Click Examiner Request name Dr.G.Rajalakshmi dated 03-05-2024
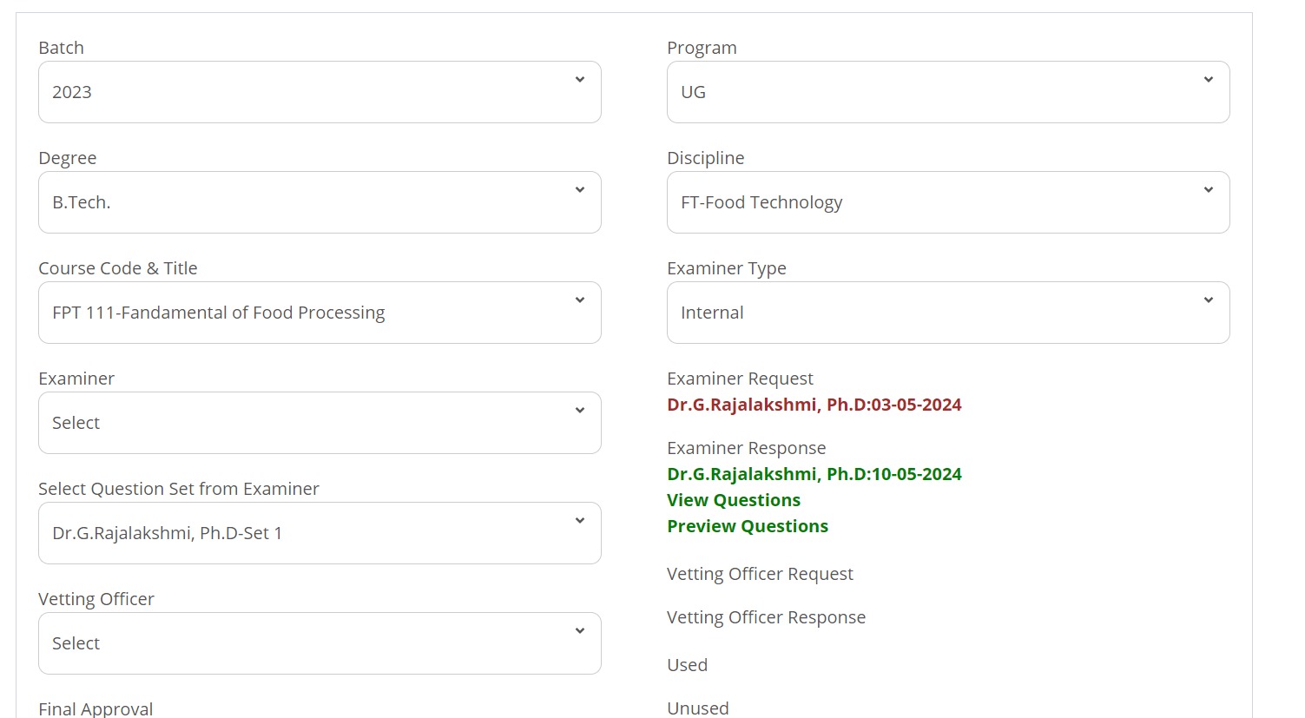This screenshot has width=1305, height=718. (814, 405)
